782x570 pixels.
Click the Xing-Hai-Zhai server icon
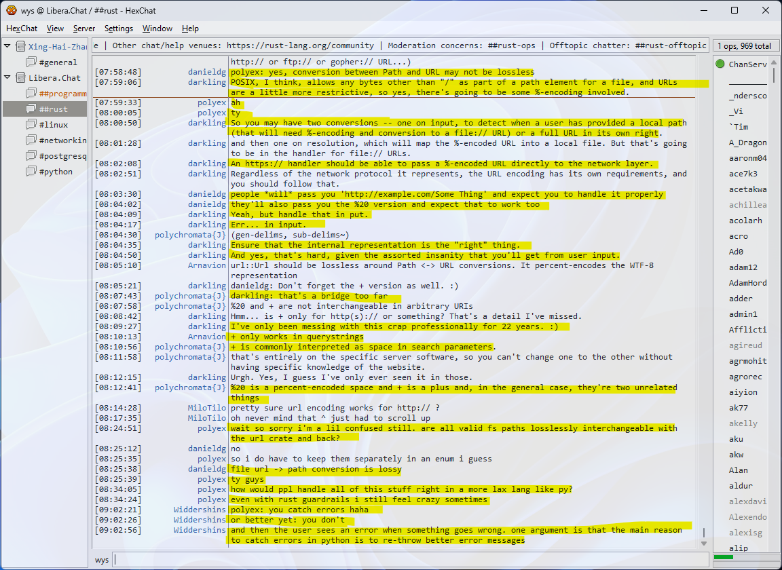pos(20,47)
